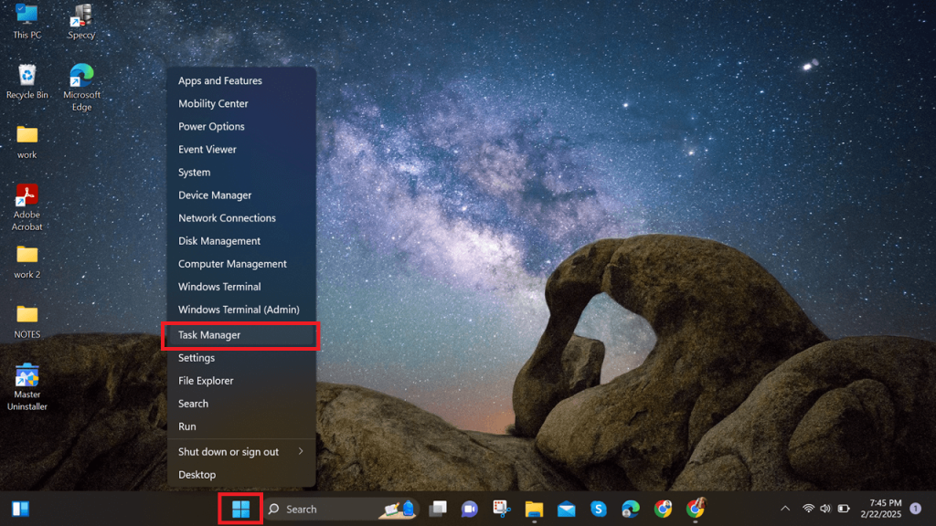Click the taskbar Search box
This screenshot has height=526, width=936.
pos(342,509)
